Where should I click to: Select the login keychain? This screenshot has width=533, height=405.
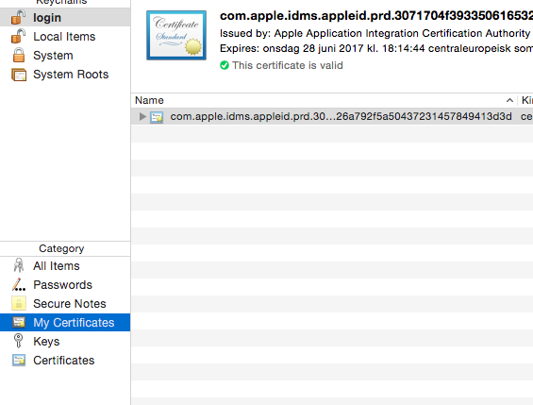[65, 17]
